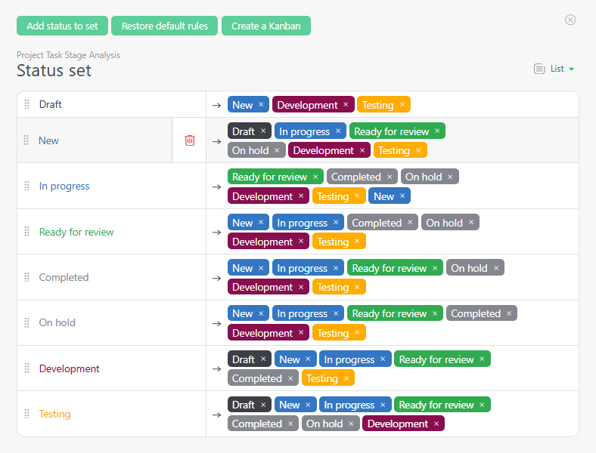
Task: Click the On hold status name
Action: click(x=57, y=323)
